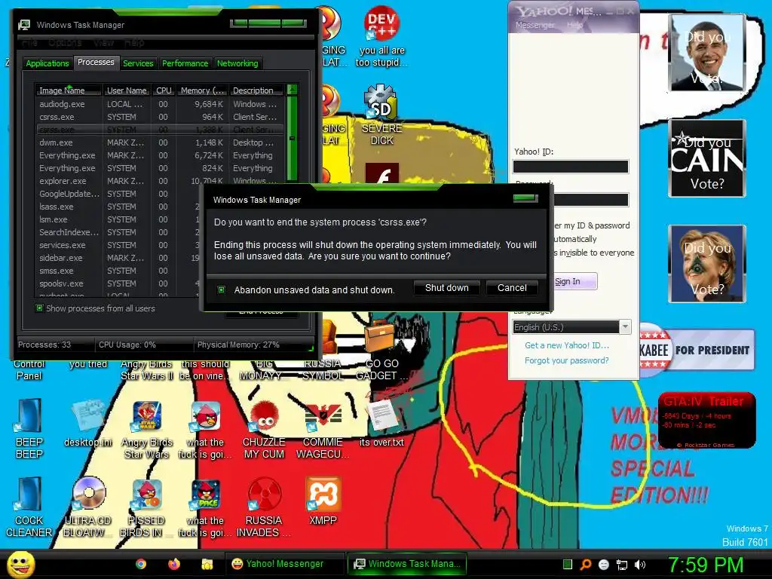Select the spoolsv.exe process row

118,283
